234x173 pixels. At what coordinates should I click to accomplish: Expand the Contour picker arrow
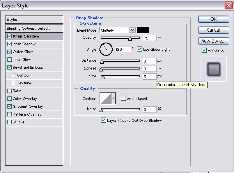113,99
